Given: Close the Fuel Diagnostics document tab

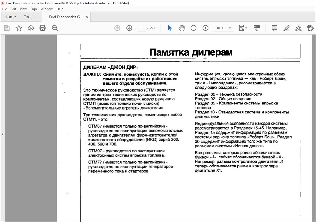Looking at the screenshot, I should [x=87, y=17].
